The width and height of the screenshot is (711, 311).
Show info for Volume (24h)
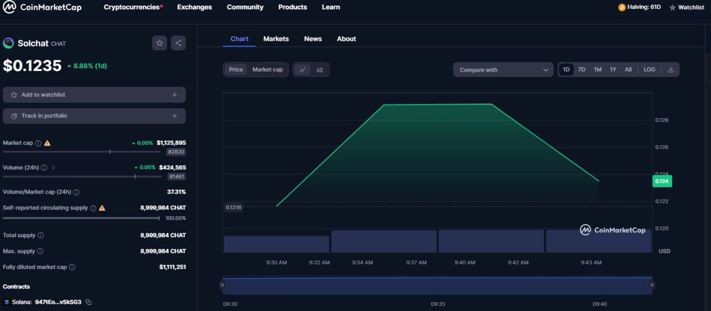(x=44, y=168)
